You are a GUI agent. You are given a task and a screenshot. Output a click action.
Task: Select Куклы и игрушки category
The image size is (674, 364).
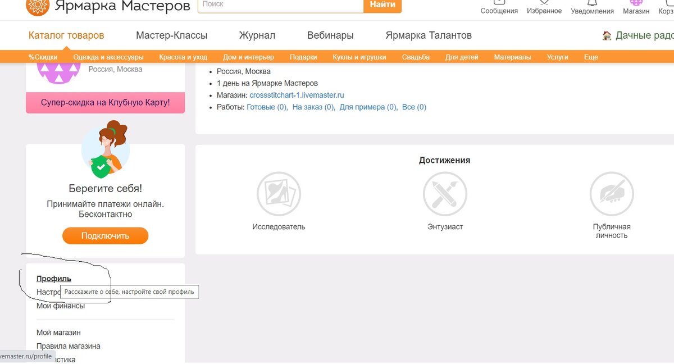pos(359,57)
